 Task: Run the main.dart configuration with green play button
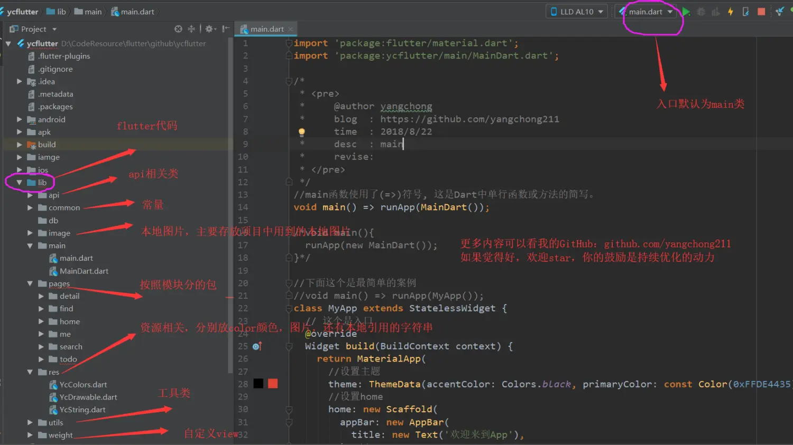point(686,12)
